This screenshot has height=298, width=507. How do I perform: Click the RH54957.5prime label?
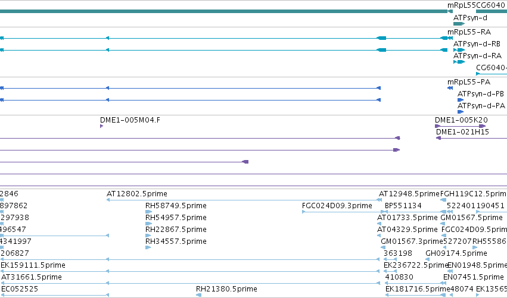[176, 218]
